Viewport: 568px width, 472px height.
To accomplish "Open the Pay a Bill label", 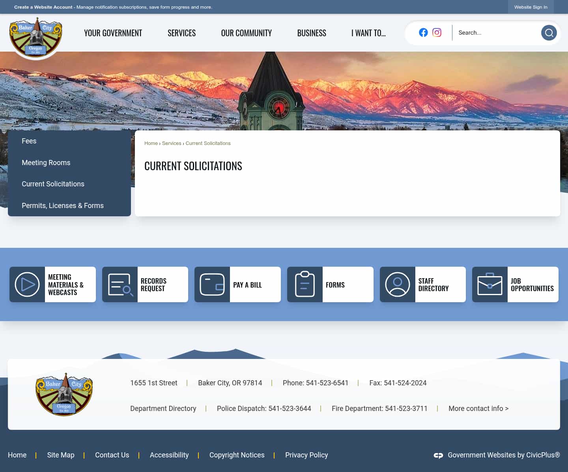I will [247, 285].
